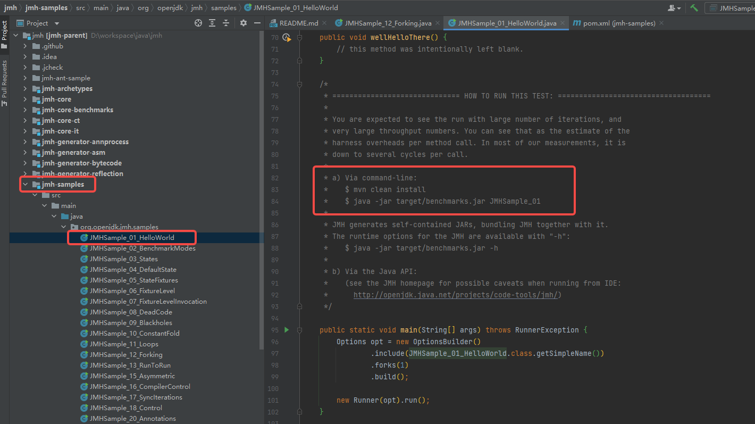Click the jmh root breadcrumb
This screenshot has width=755, height=424.
(x=10, y=8)
